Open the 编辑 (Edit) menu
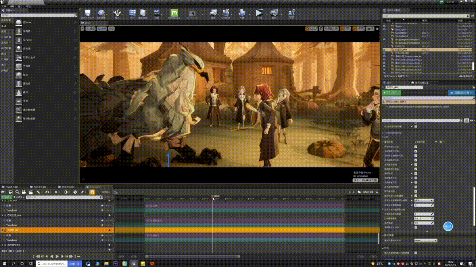This screenshot has width=476, height=267. tap(12, 7)
